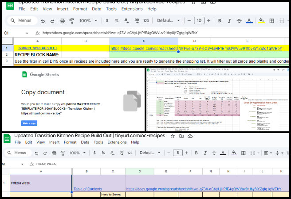Screen dimensions: 291x199
Task: Decrease font size from 8
Action: coord(169,153)
